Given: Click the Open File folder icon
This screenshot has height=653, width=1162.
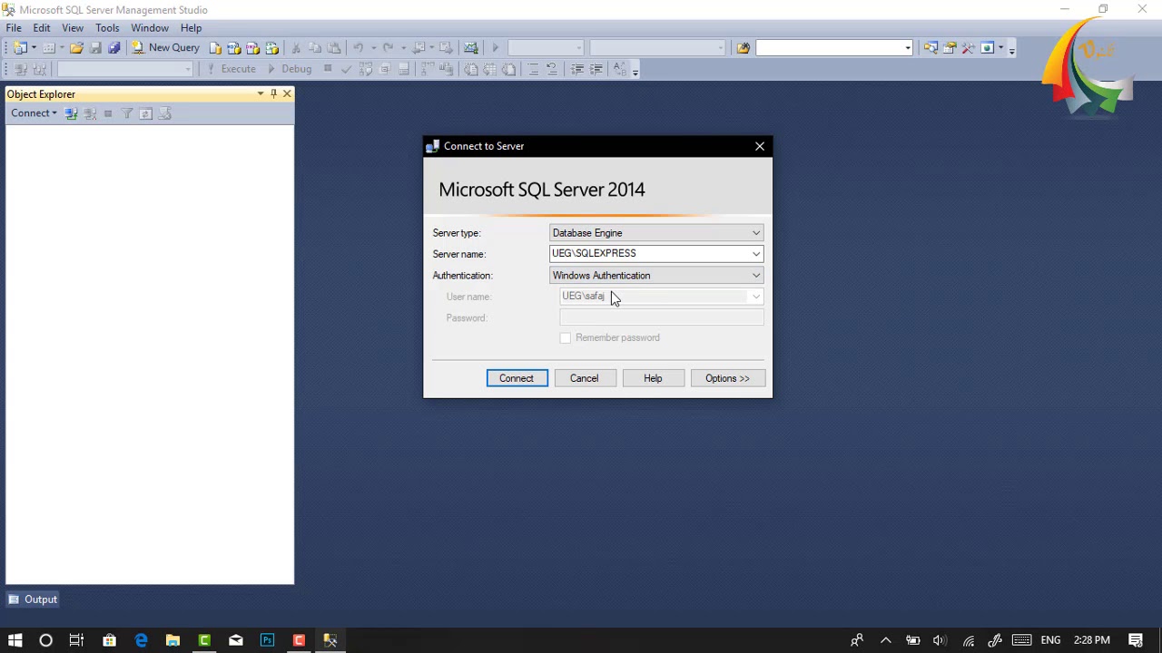Looking at the screenshot, I should pos(76,48).
